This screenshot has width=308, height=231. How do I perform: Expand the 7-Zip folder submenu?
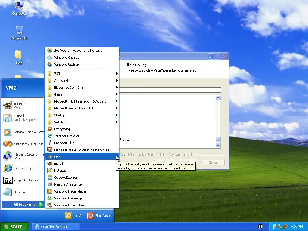click(x=82, y=74)
